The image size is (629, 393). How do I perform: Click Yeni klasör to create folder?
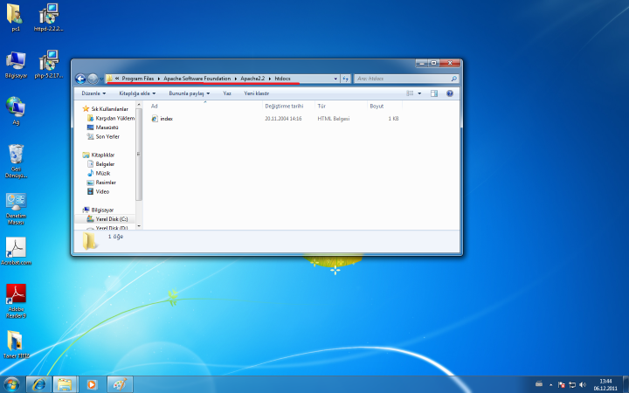pos(256,93)
